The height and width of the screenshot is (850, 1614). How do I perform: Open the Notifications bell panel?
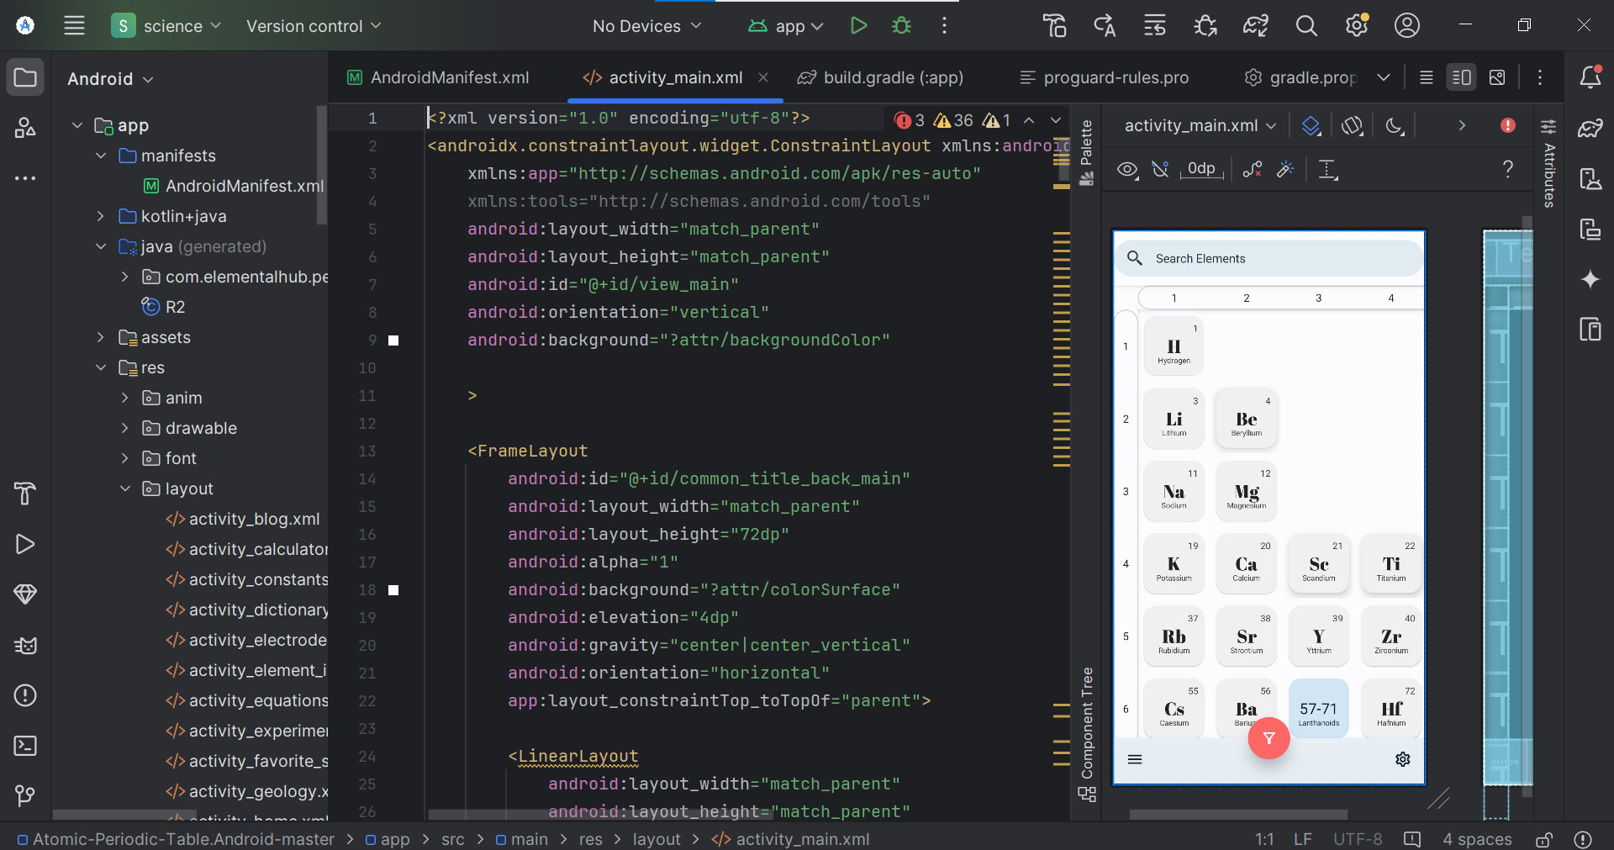click(1590, 77)
